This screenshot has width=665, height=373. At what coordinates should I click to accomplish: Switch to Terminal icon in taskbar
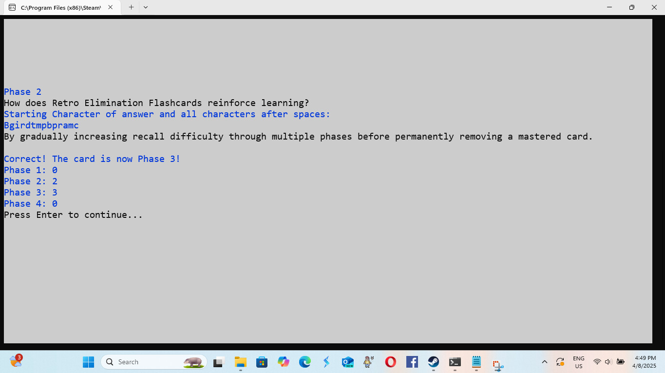tap(455, 362)
